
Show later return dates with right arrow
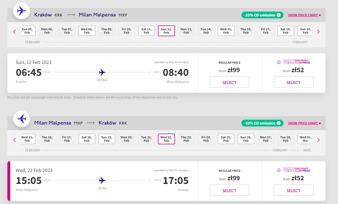tap(318, 140)
